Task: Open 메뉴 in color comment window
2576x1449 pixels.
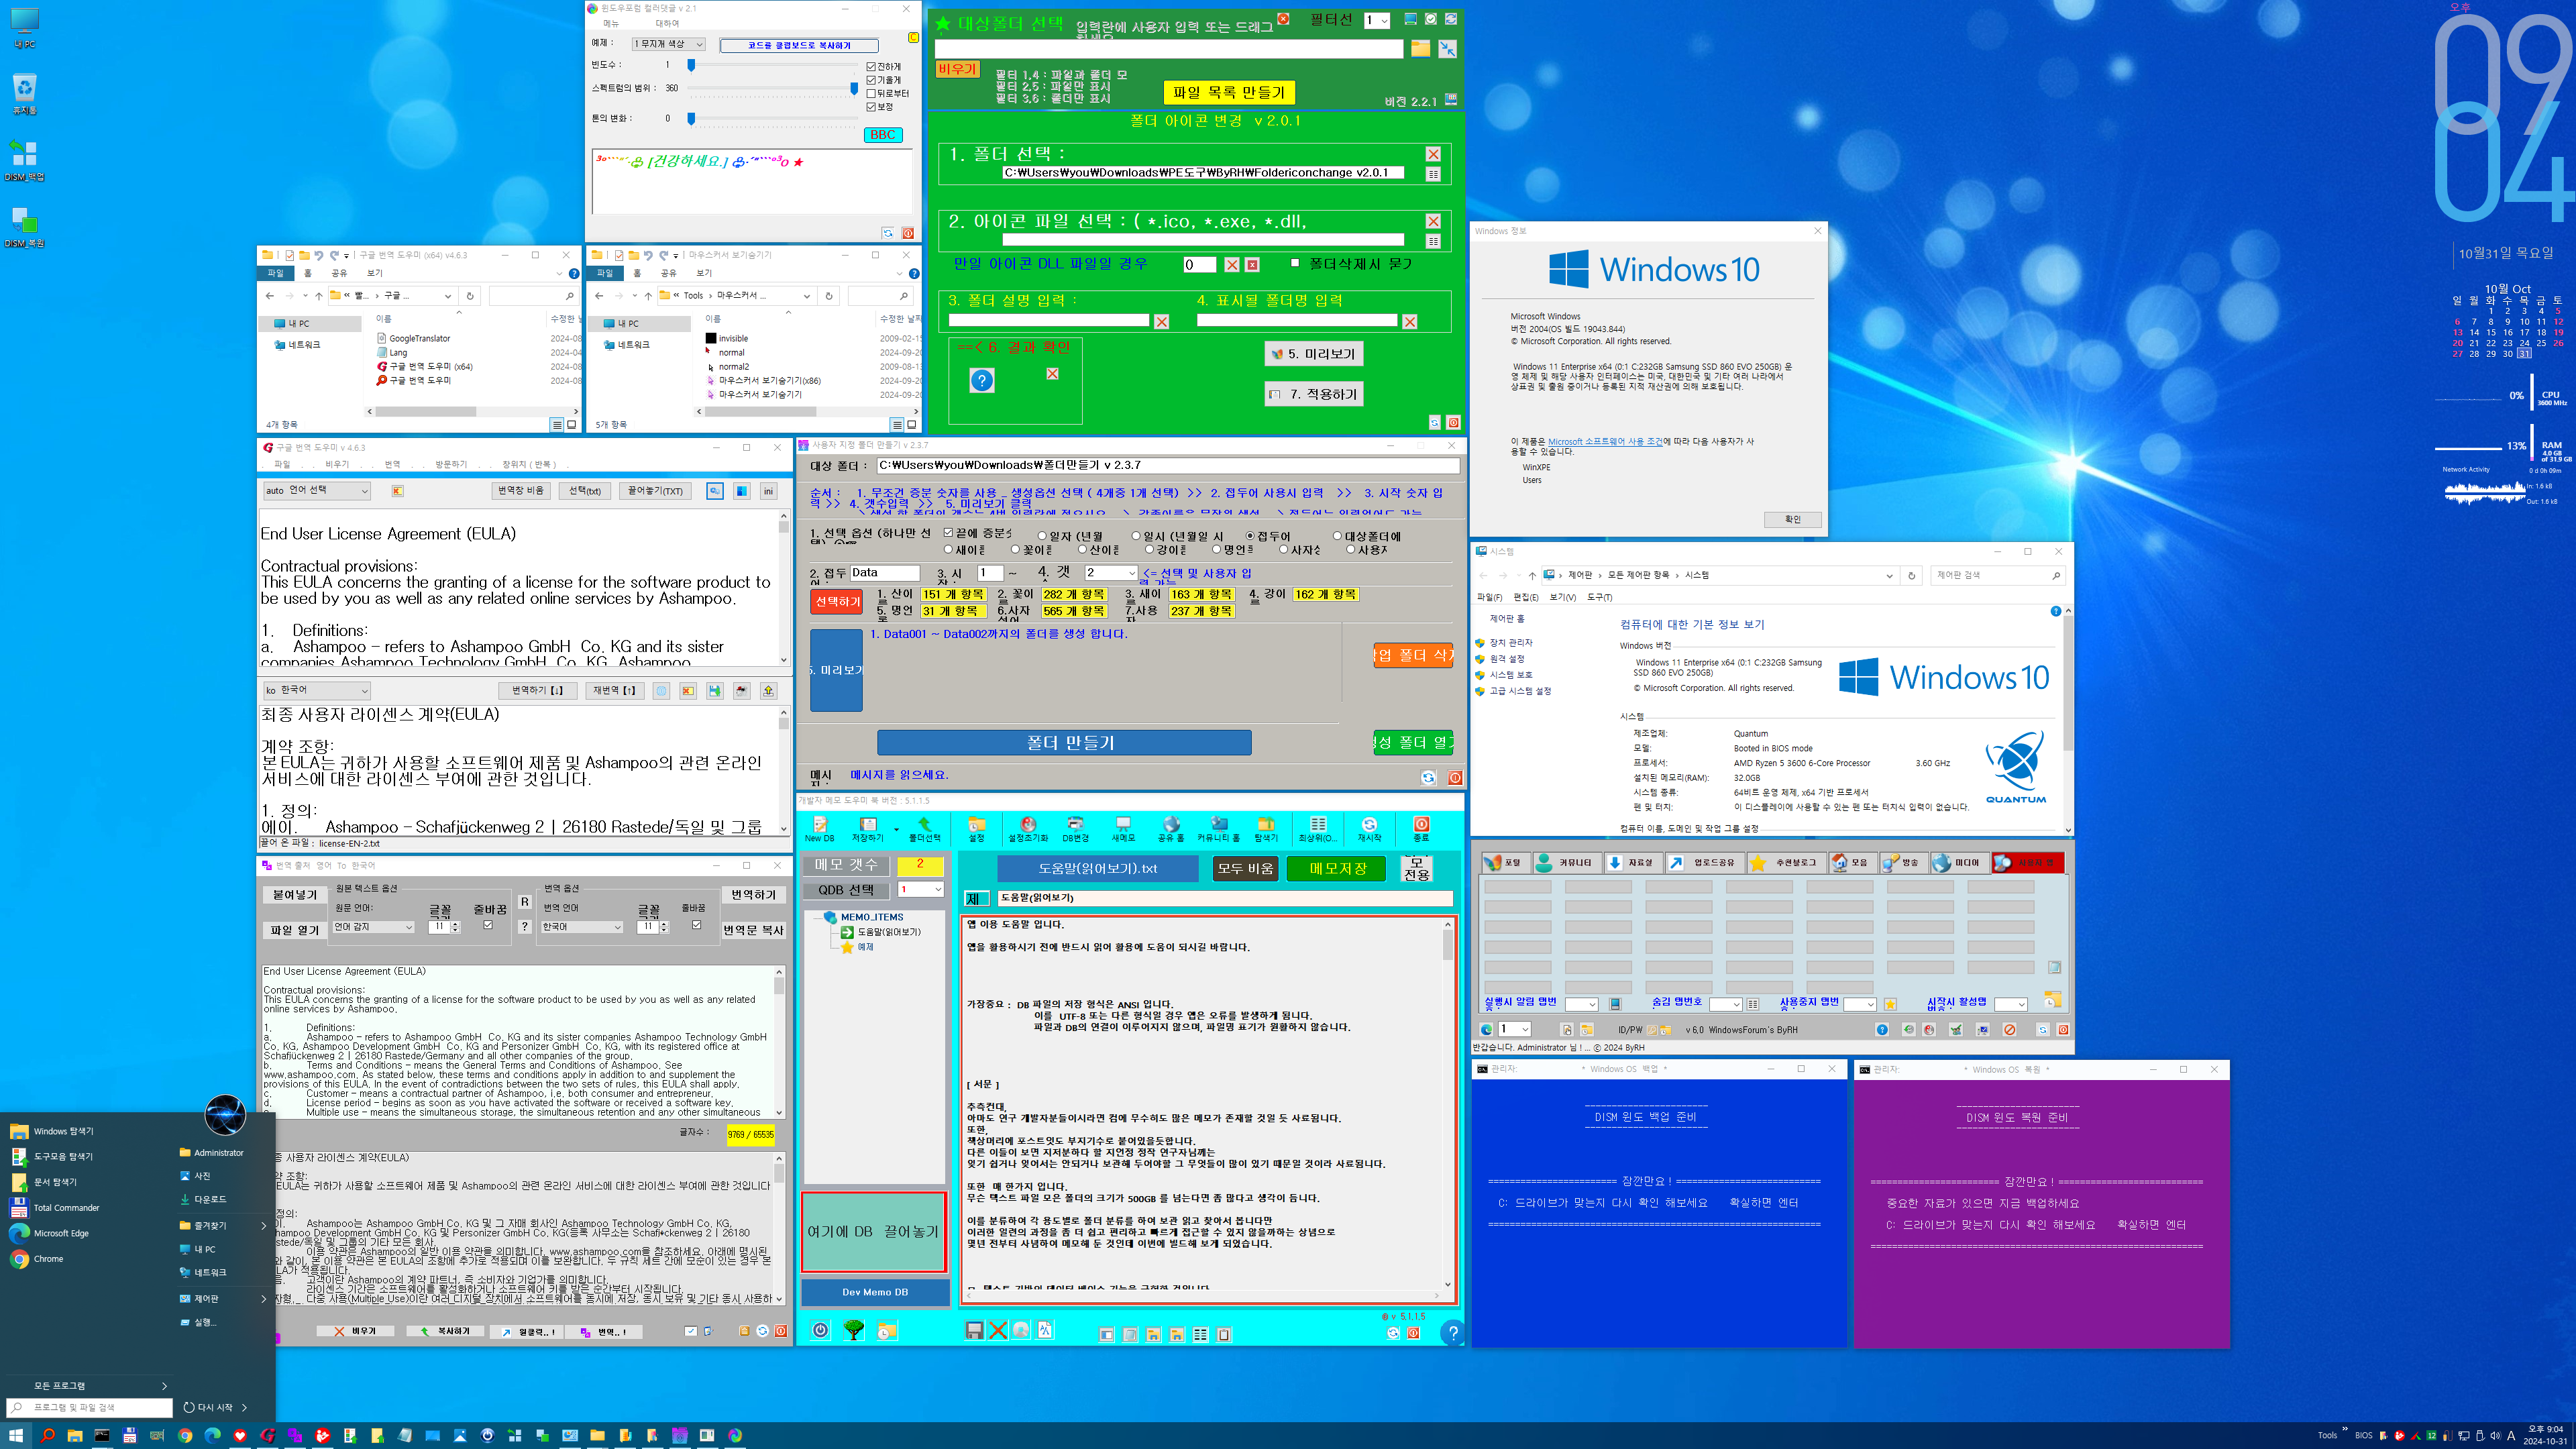Action: click(611, 23)
